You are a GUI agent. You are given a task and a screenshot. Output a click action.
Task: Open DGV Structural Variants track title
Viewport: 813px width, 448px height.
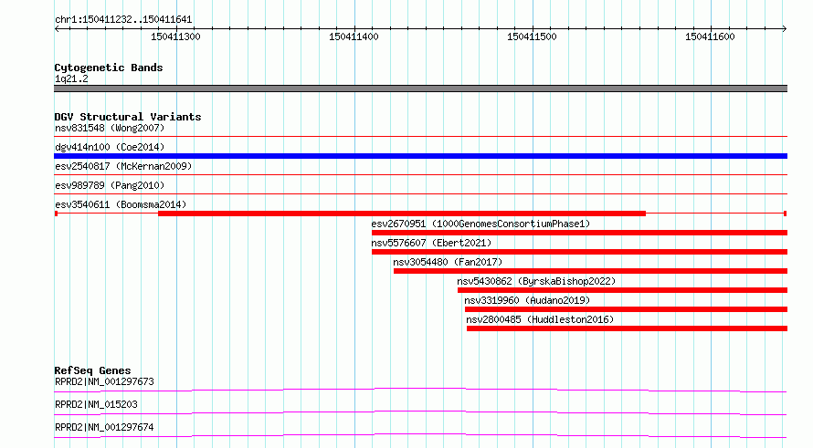128,117
